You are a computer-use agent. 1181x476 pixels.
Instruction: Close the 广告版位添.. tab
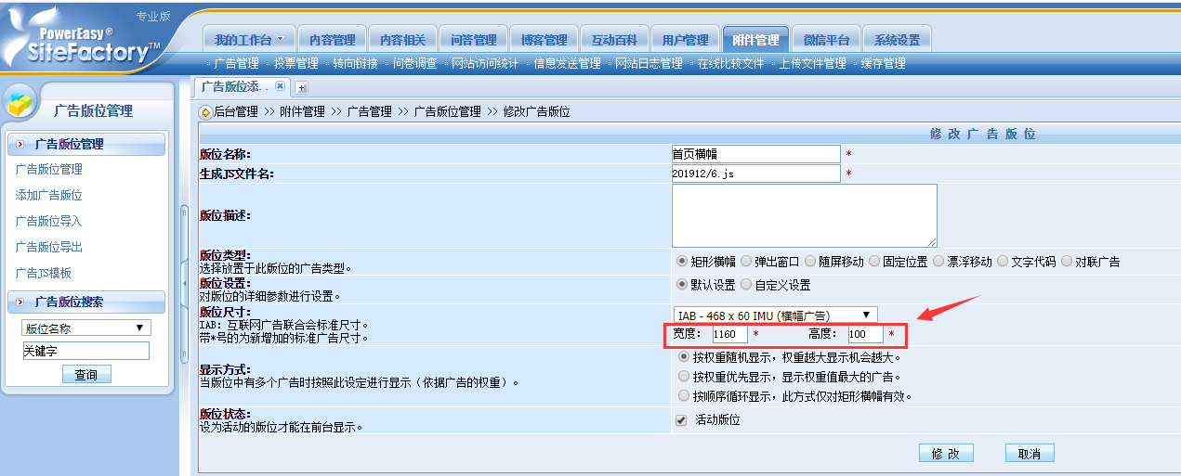coord(279,86)
